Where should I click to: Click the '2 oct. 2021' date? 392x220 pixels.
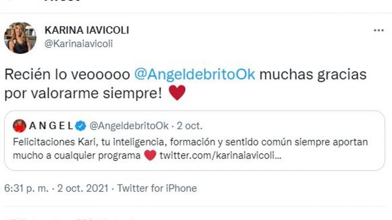[83, 188]
